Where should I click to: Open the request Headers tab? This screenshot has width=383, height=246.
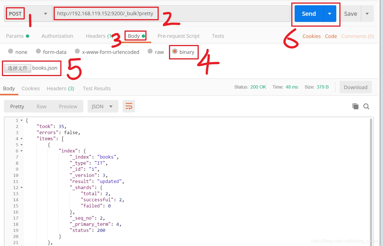point(99,36)
